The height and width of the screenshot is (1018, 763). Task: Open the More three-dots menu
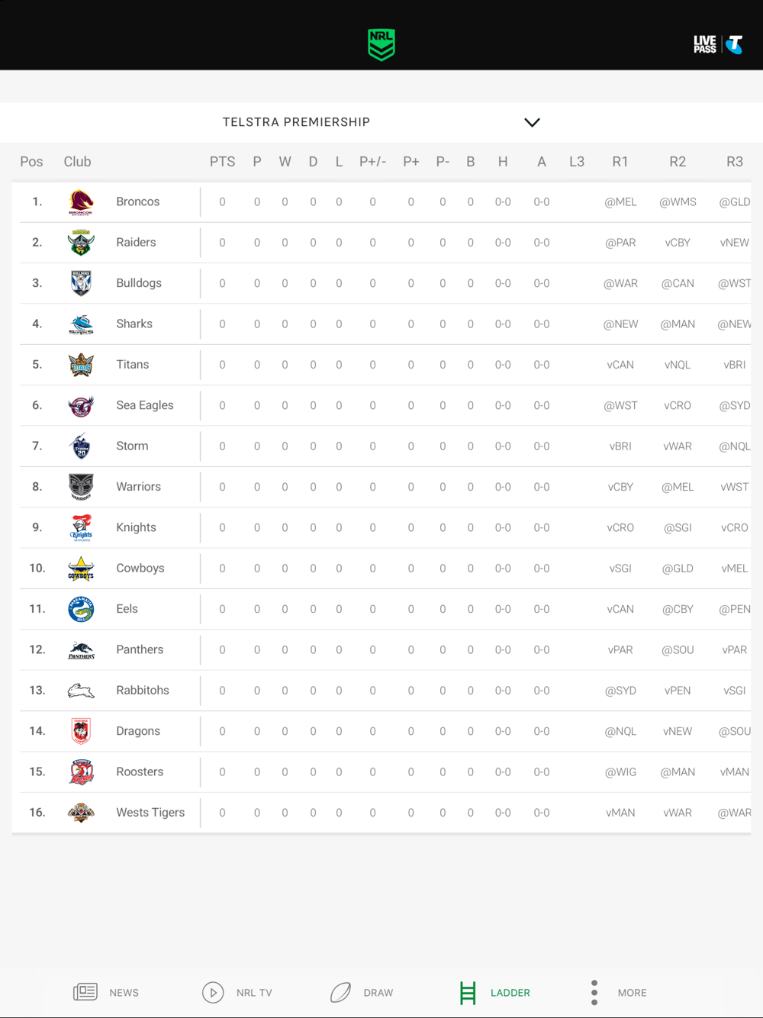[x=594, y=992]
